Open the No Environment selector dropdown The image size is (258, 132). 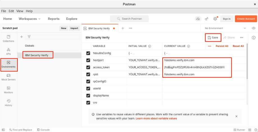(225, 28)
